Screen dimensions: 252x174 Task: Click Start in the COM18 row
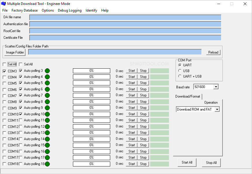pos(132,164)
